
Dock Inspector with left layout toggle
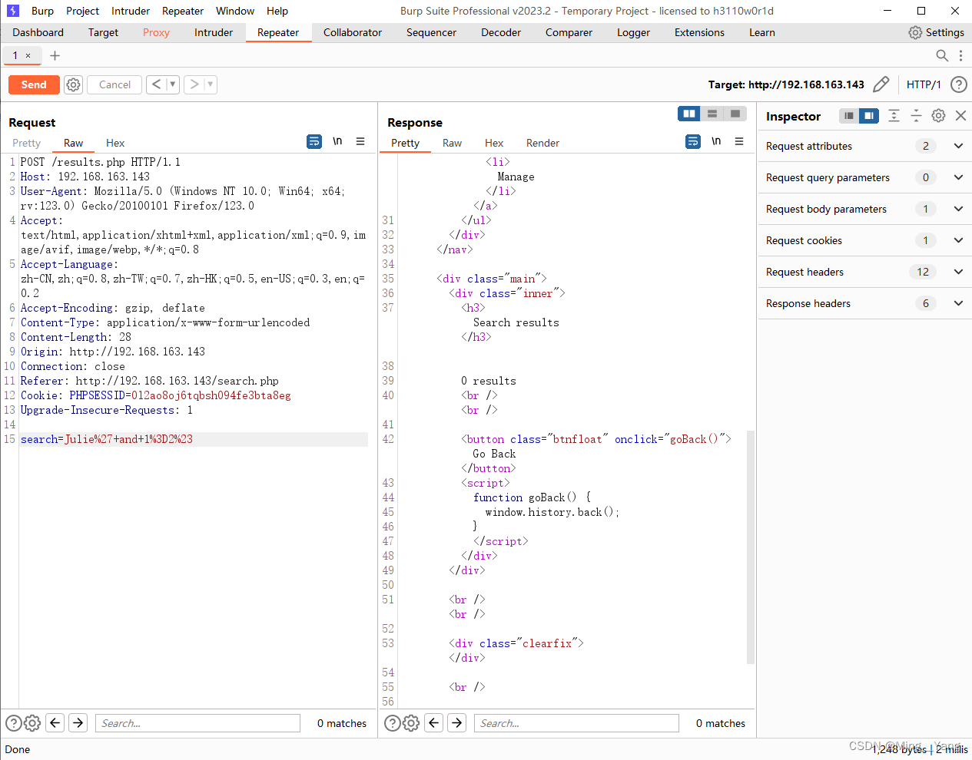coord(849,116)
